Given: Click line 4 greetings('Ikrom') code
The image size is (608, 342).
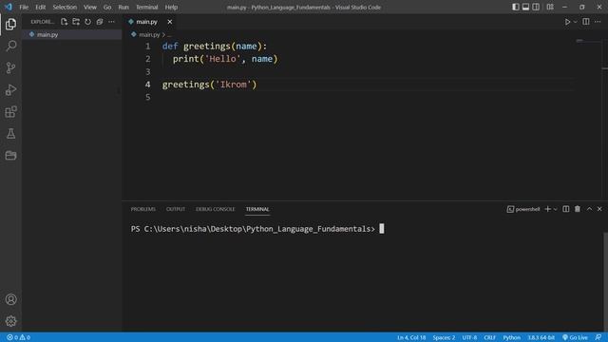Looking at the screenshot, I should 209,85.
